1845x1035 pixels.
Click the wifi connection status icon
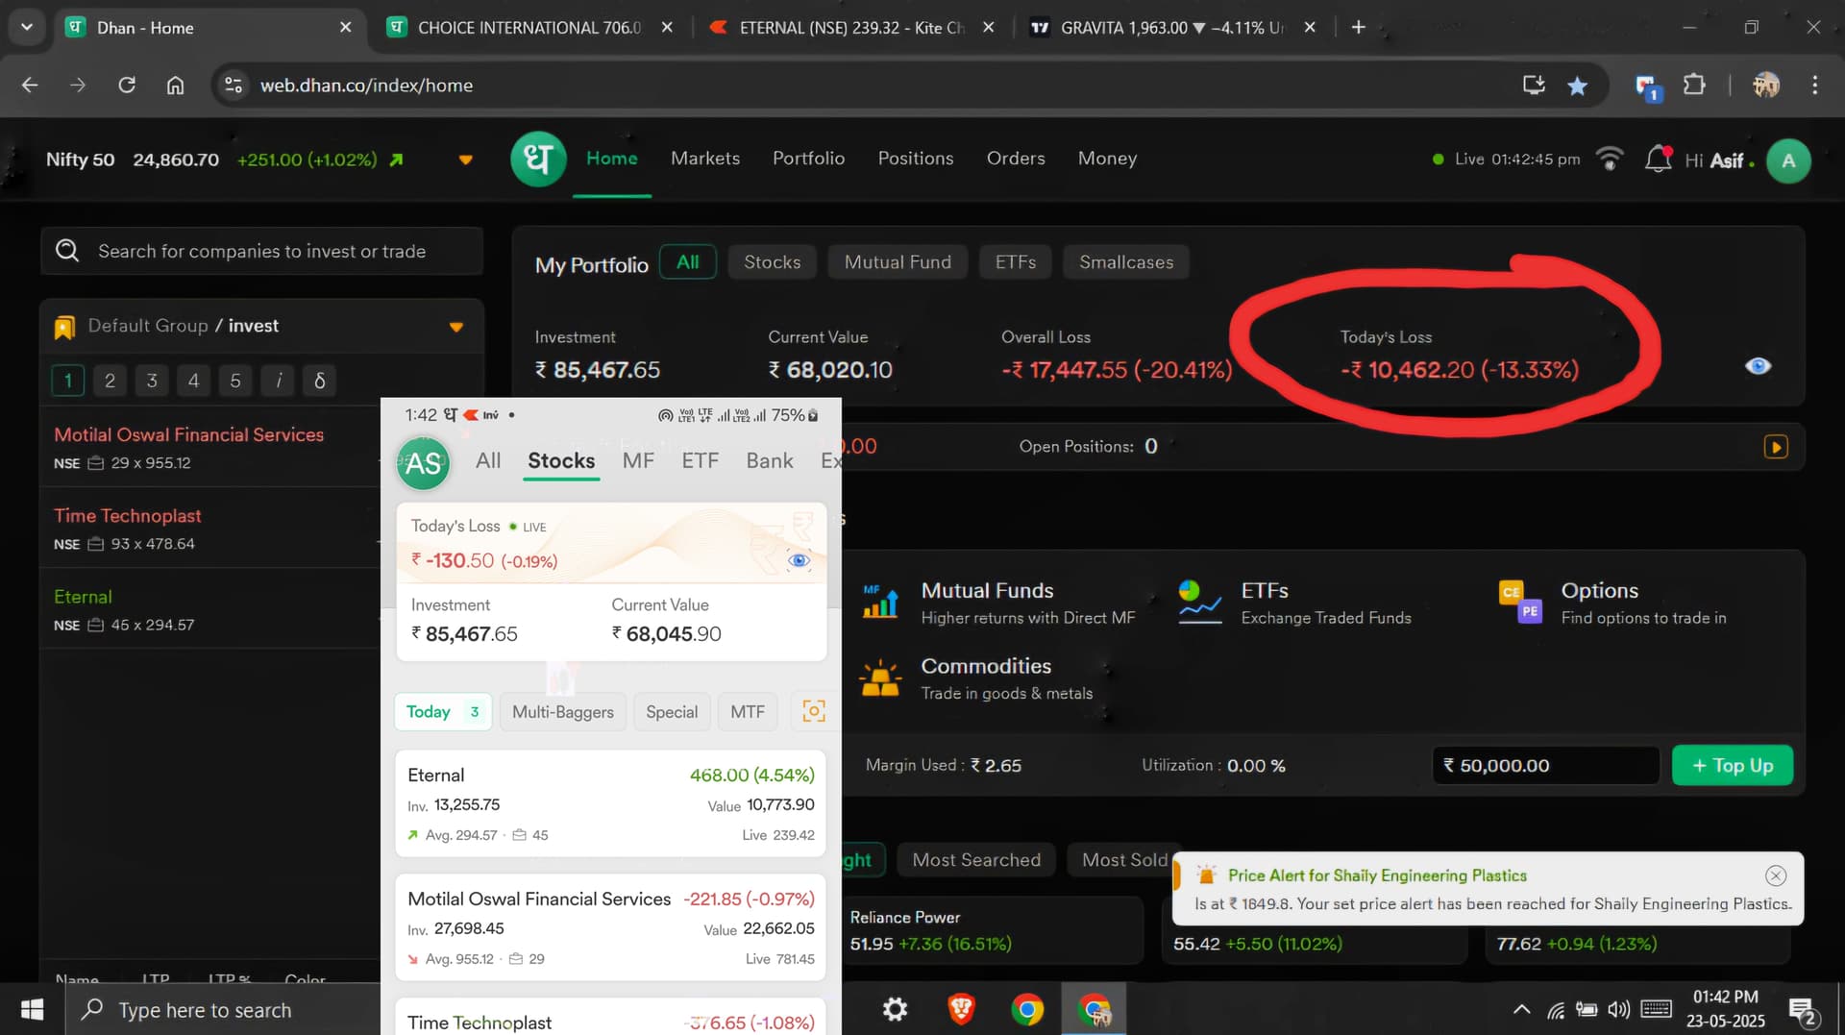pyautogui.click(x=1610, y=159)
